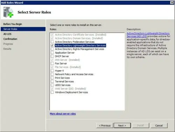Screen dimensions: 175x132
Task: Tick the Application Server checkbox
Action: pos(52,53)
